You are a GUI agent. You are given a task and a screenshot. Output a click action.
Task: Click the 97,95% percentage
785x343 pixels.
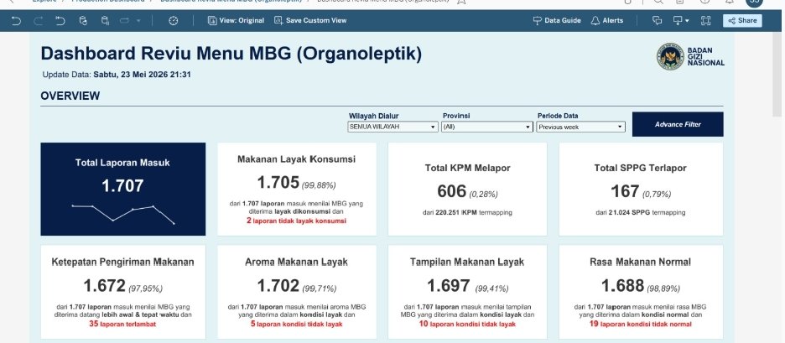point(146,289)
